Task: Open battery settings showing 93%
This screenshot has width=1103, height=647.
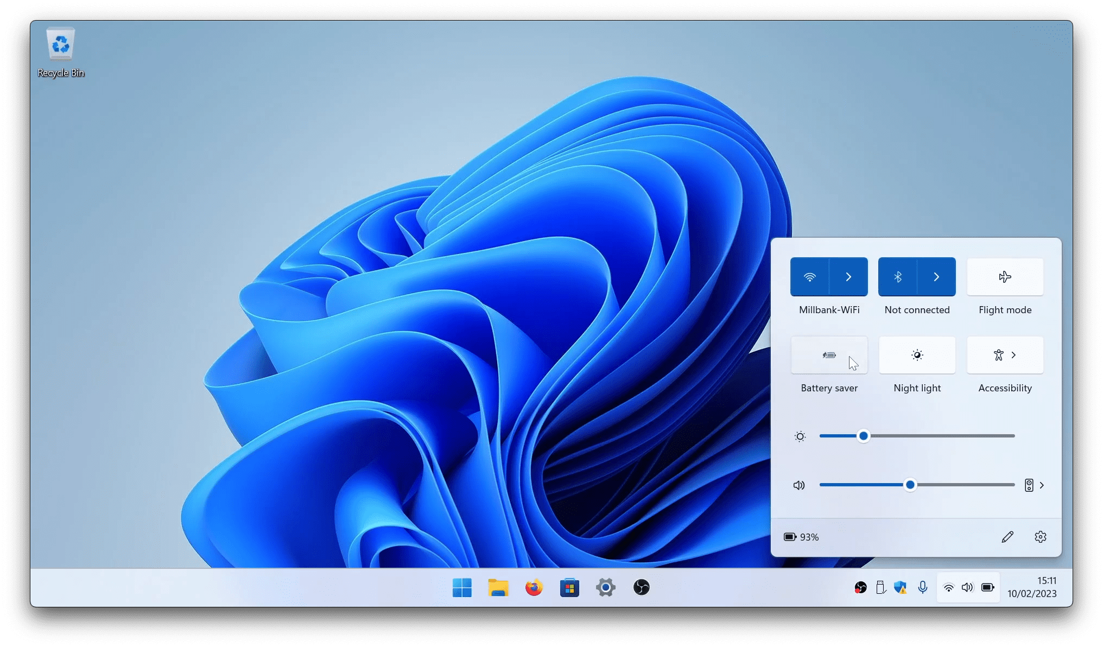Action: tap(801, 537)
